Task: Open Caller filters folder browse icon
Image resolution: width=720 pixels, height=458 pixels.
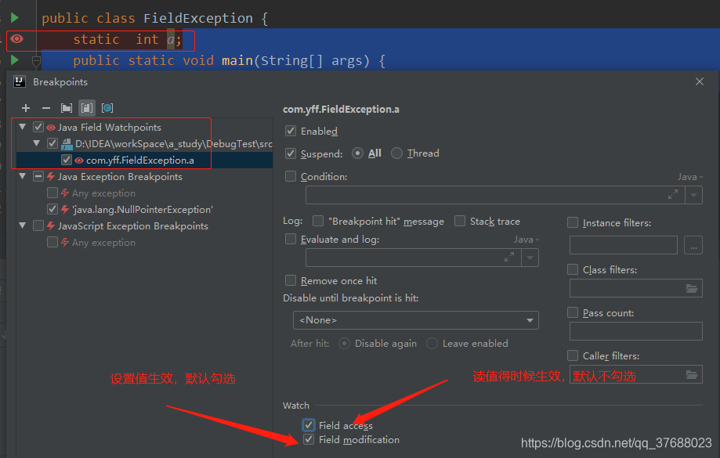Action: point(692,374)
